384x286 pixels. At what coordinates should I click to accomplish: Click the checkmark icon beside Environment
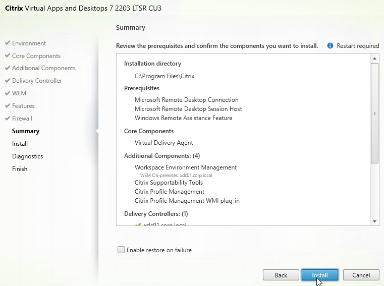point(8,43)
